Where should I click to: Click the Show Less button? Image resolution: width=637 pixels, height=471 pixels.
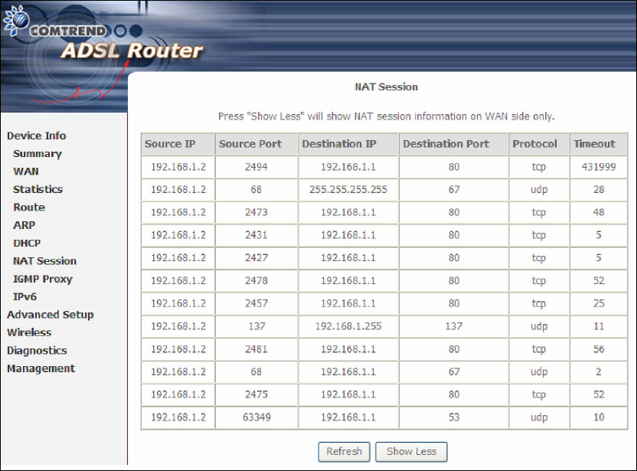pyautogui.click(x=411, y=452)
